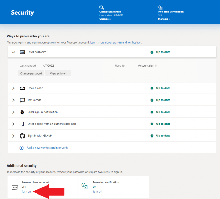The width and height of the screenshot is (220, 199).
Task: Click the Security page title
Action: [22, 12]
